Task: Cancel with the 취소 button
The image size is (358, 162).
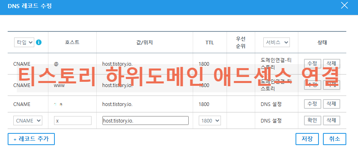Action: 335,139
